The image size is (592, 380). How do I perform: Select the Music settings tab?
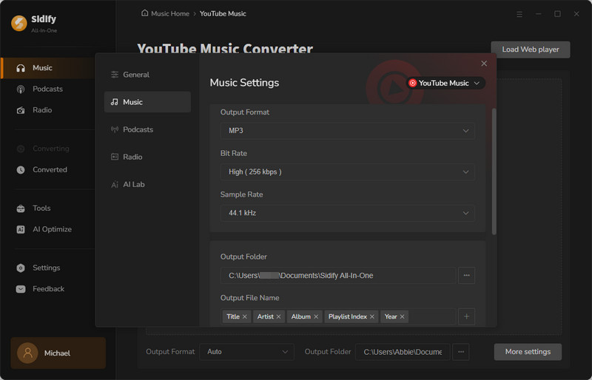pyautogui.click(x=147, y=102)
